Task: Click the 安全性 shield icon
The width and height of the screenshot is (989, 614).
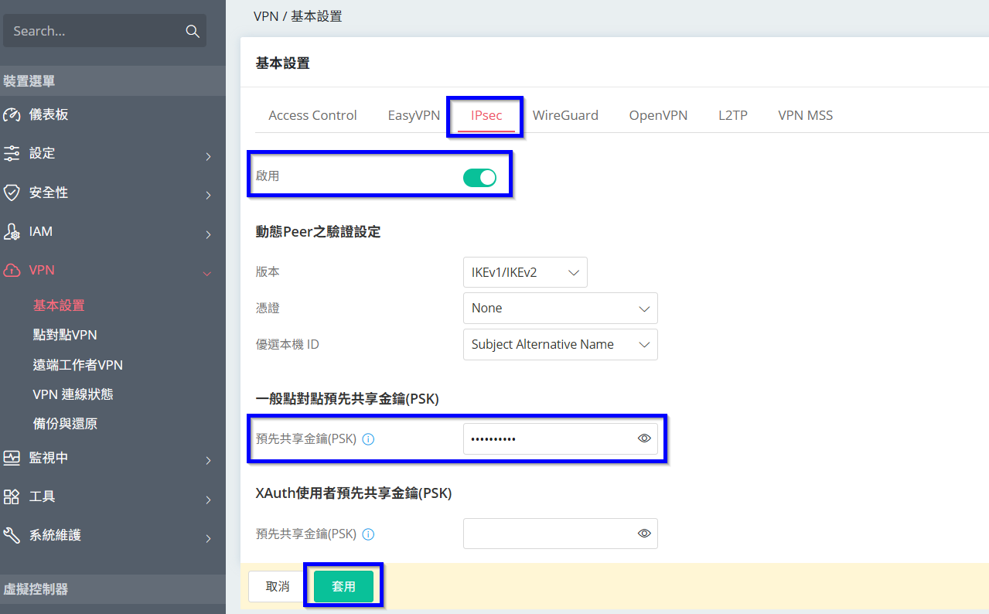Action: point(12,193)
